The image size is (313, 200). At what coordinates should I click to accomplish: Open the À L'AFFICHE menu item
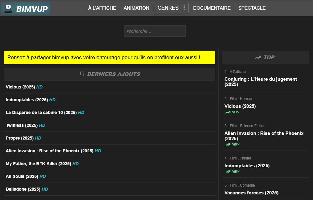[x=102, y=8]
